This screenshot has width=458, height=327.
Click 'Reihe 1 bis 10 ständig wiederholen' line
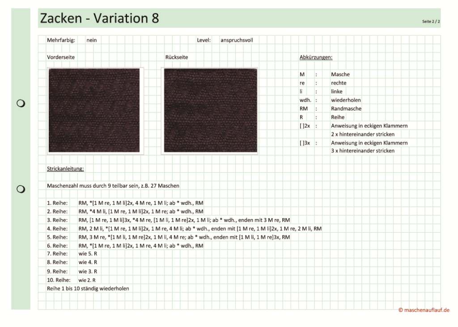click(88, 288)
